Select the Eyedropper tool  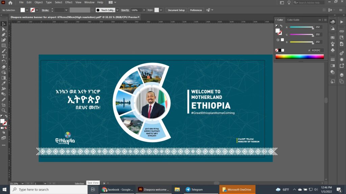[3, 83]
